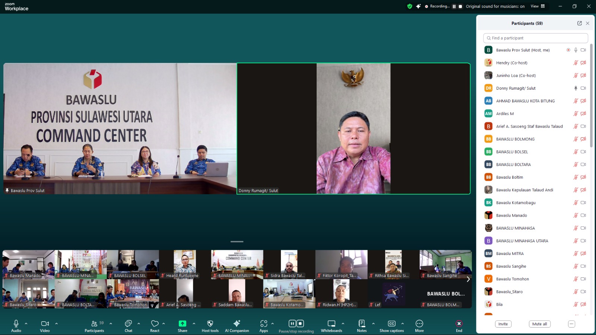This screenshot has height=335, width=596.
Task: Open the Whiteboards icon
Action: (331, 323)
